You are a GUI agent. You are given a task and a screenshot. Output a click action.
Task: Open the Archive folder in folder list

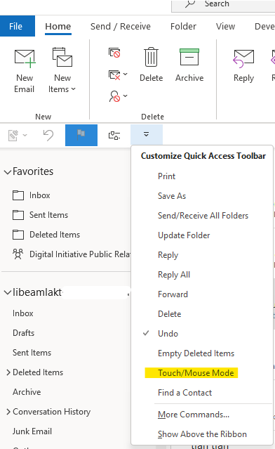coord(27,392)
